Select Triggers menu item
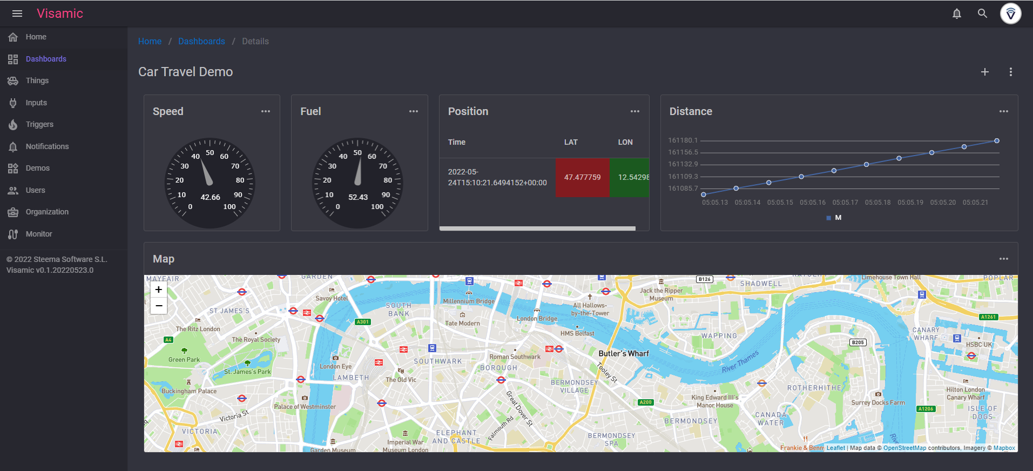Image resolution: width=1033 pixels, height=471 pixels. tap(39, 125)
